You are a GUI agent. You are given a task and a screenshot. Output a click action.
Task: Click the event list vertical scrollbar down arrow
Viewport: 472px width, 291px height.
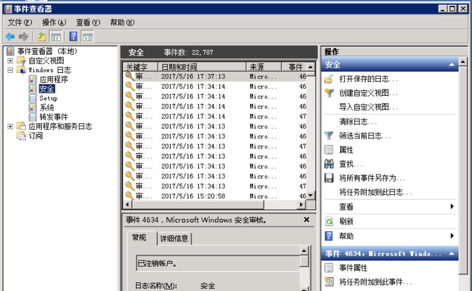(310, 195)
